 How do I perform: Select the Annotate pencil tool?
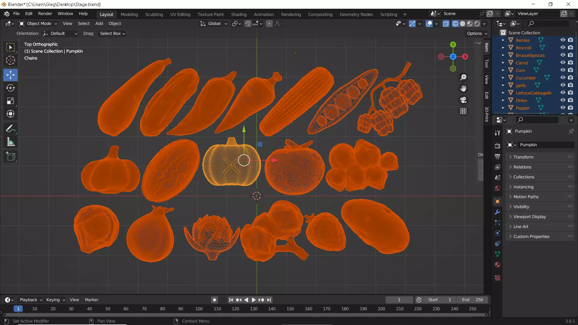click(x=11, y=129)
